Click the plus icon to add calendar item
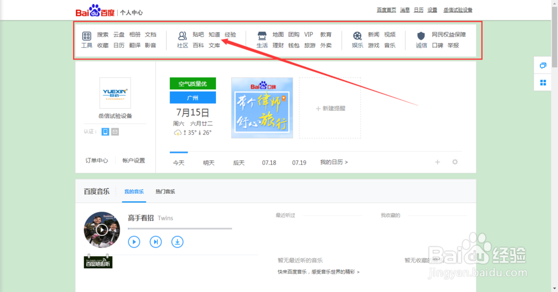 coord(437,162)
